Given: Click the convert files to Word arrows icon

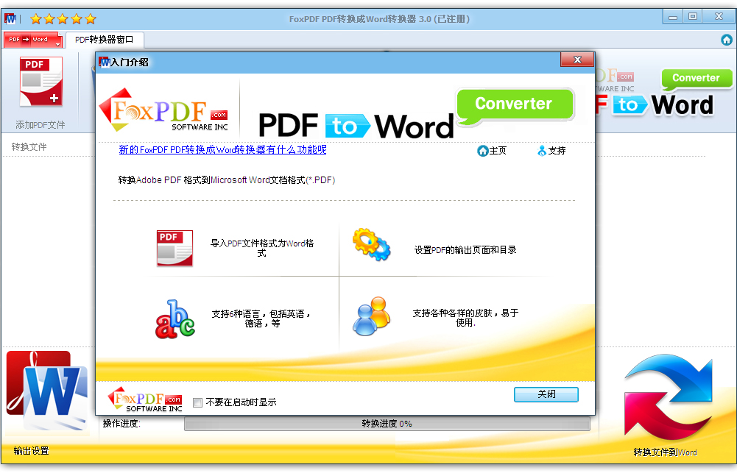Looking at the screenshot, I should [669, 397].
